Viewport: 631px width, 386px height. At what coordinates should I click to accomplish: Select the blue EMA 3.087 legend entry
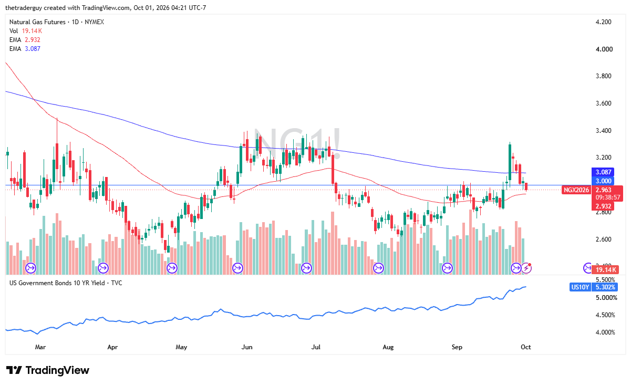[25, 49]
